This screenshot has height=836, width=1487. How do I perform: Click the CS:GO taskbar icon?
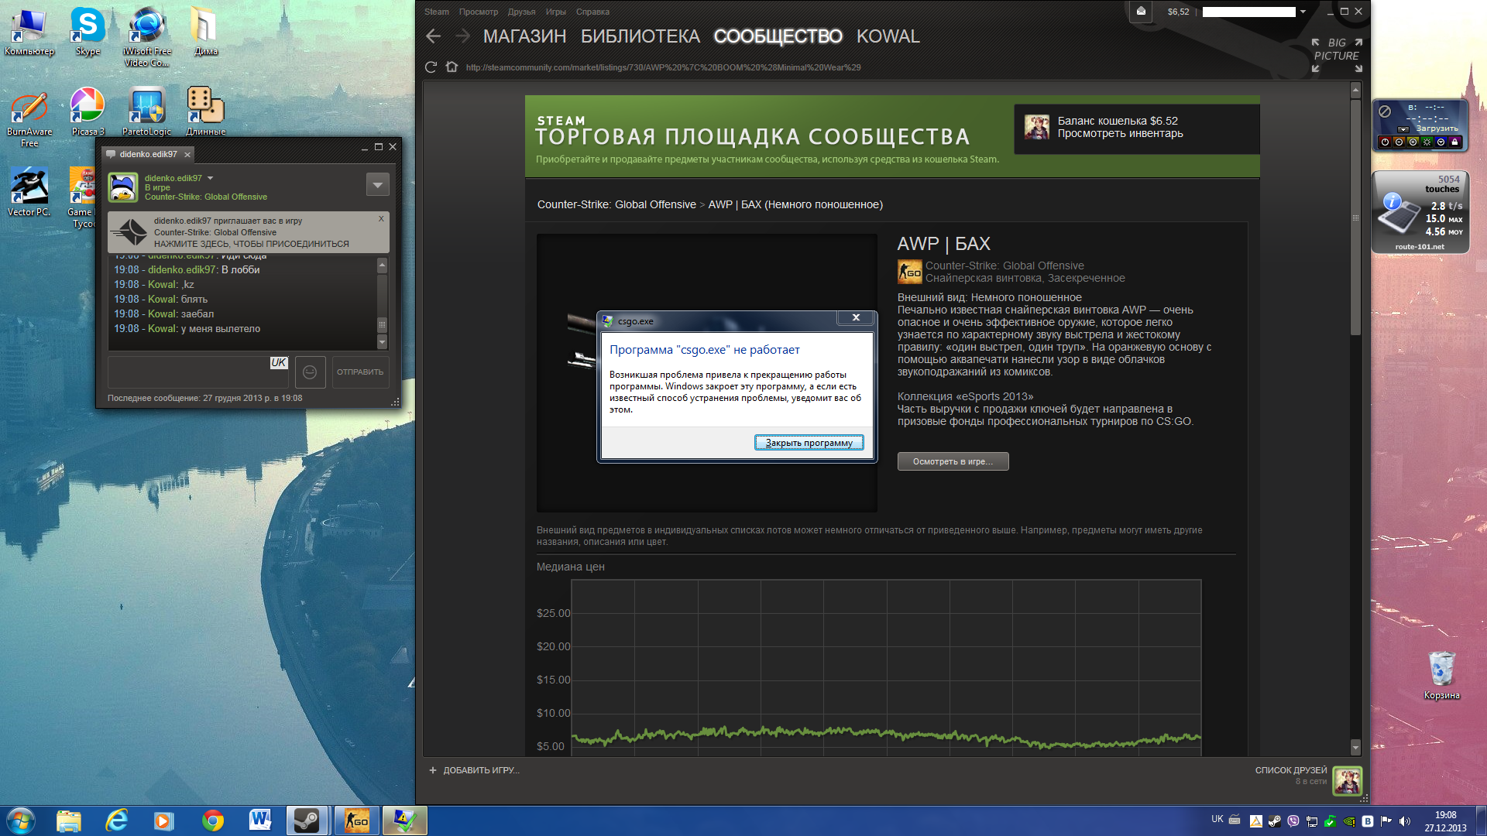[x=357, y=821]
